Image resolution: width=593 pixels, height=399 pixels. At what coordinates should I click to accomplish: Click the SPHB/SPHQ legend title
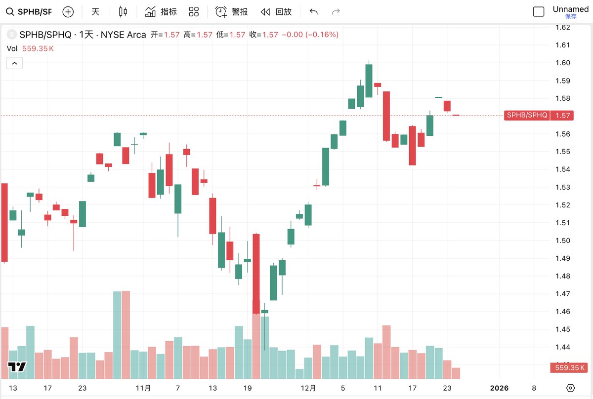(83, 35)
